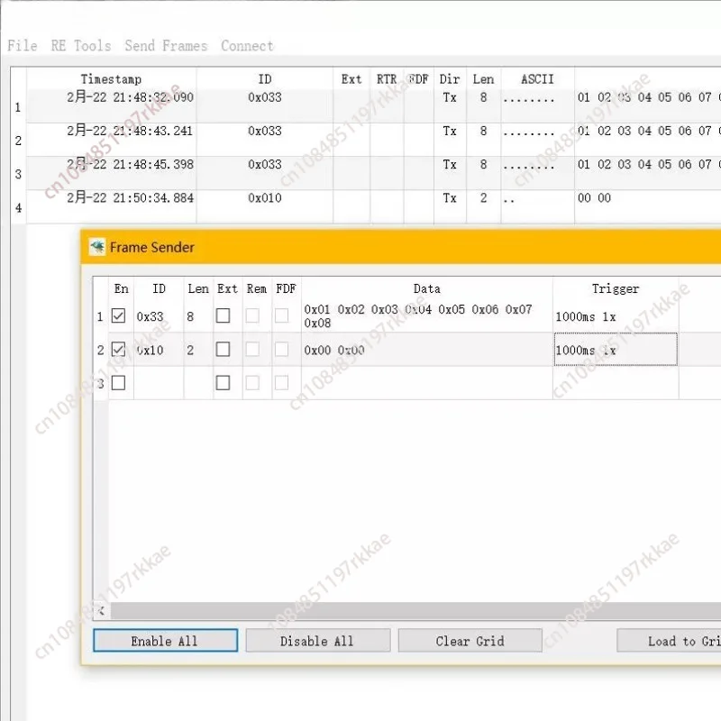The width and height of the screenshot is (721, 721).
Task: Uncheck En checkbox for frame 0x10
Action: 118,350
